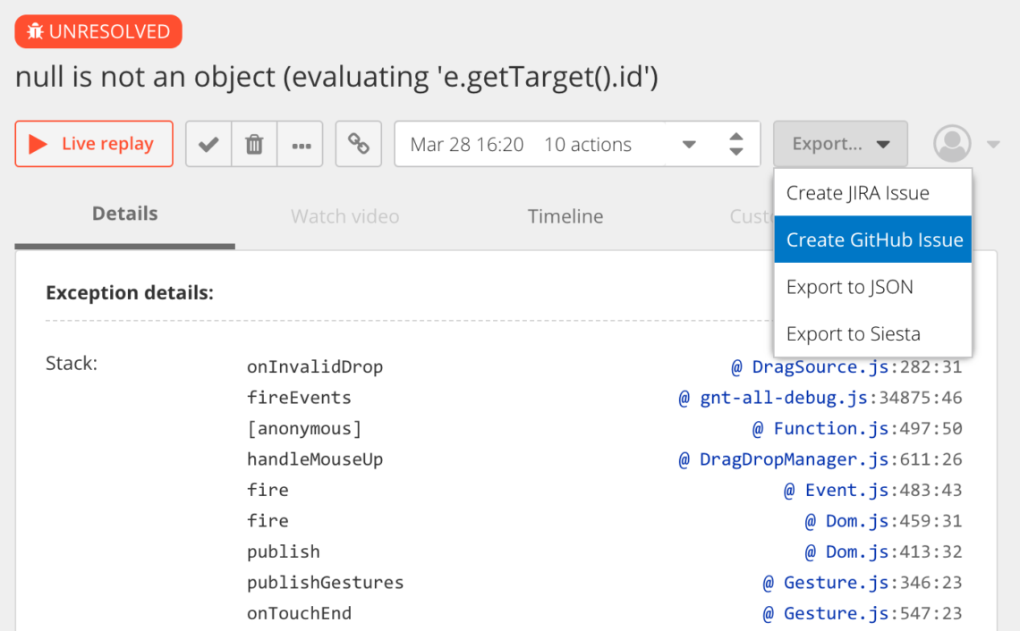Open the DragDropManager.js source link
The width and height of the screenshot is (1020, 631).
(x=794, y=459)
